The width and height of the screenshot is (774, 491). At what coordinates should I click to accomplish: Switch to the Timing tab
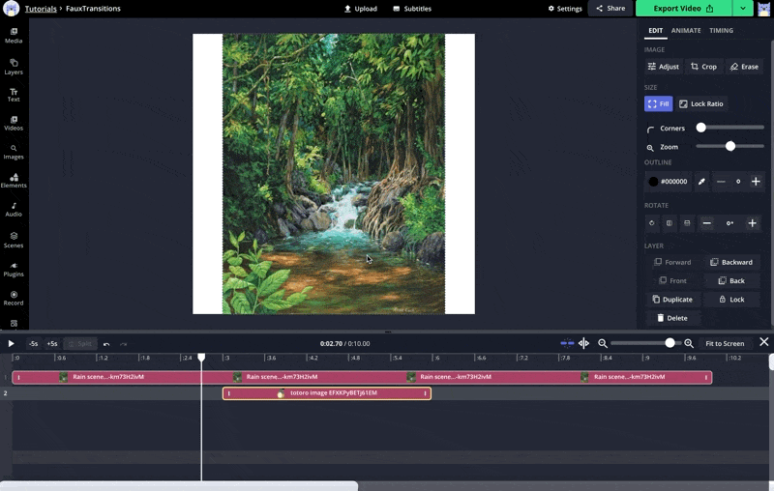click(721, 30)
